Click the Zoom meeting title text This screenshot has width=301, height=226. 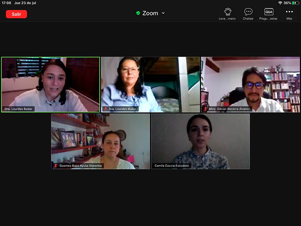(x=150, y=13)
